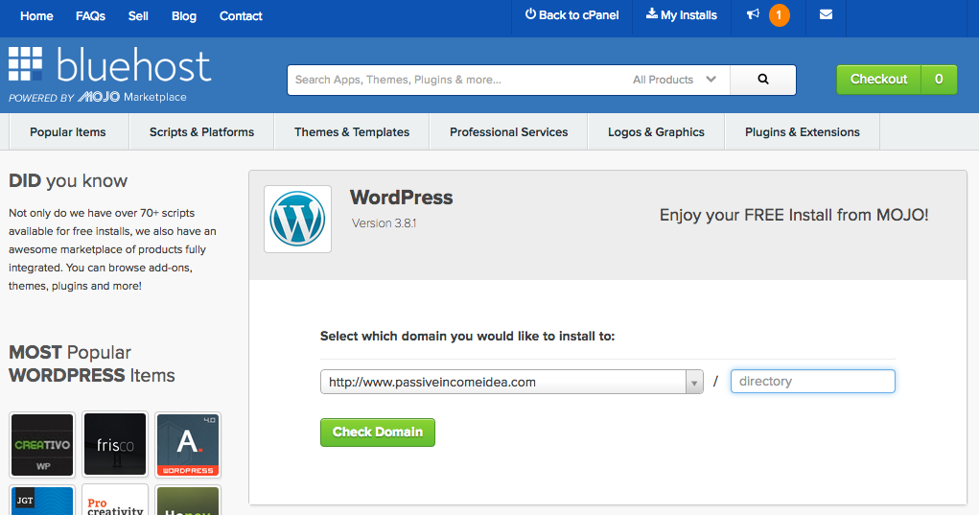Click the bluehost grid logo

click(x=26, y=63)
